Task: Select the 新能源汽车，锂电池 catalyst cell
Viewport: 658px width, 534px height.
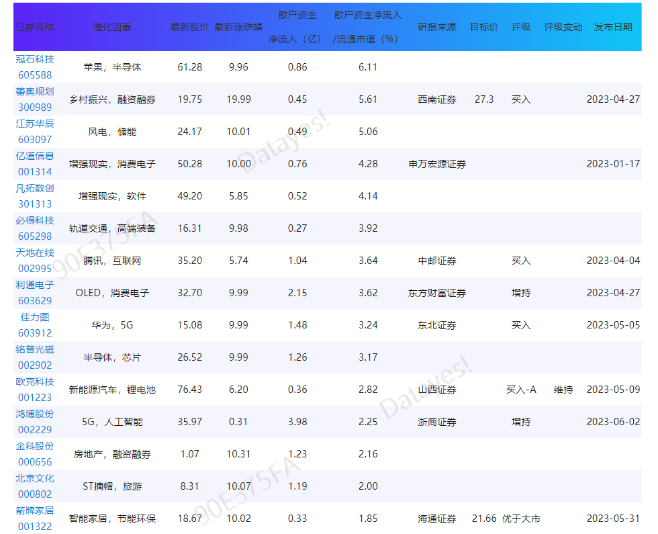Action: (x=112, y=390)
